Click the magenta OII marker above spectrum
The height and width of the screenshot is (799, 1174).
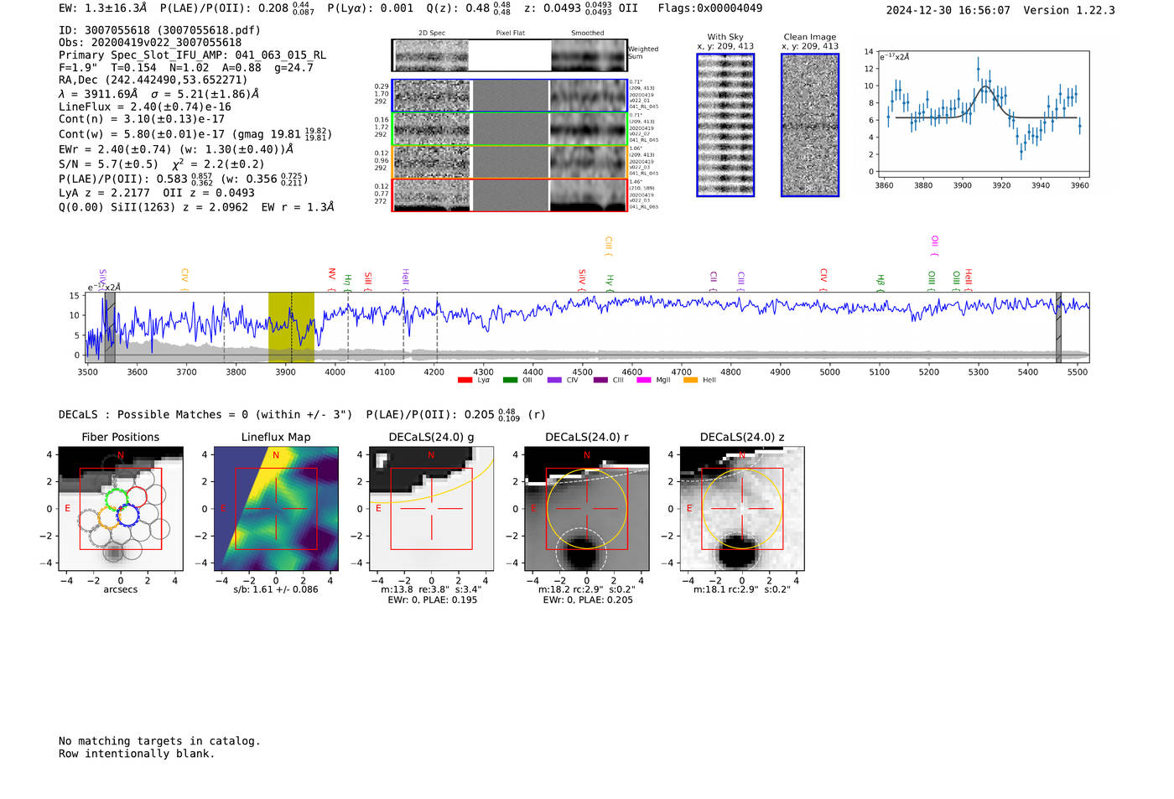tap(934, 246)
